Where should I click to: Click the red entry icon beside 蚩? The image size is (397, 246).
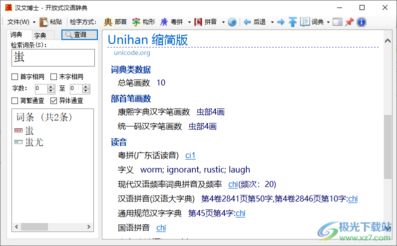[18, 130]
